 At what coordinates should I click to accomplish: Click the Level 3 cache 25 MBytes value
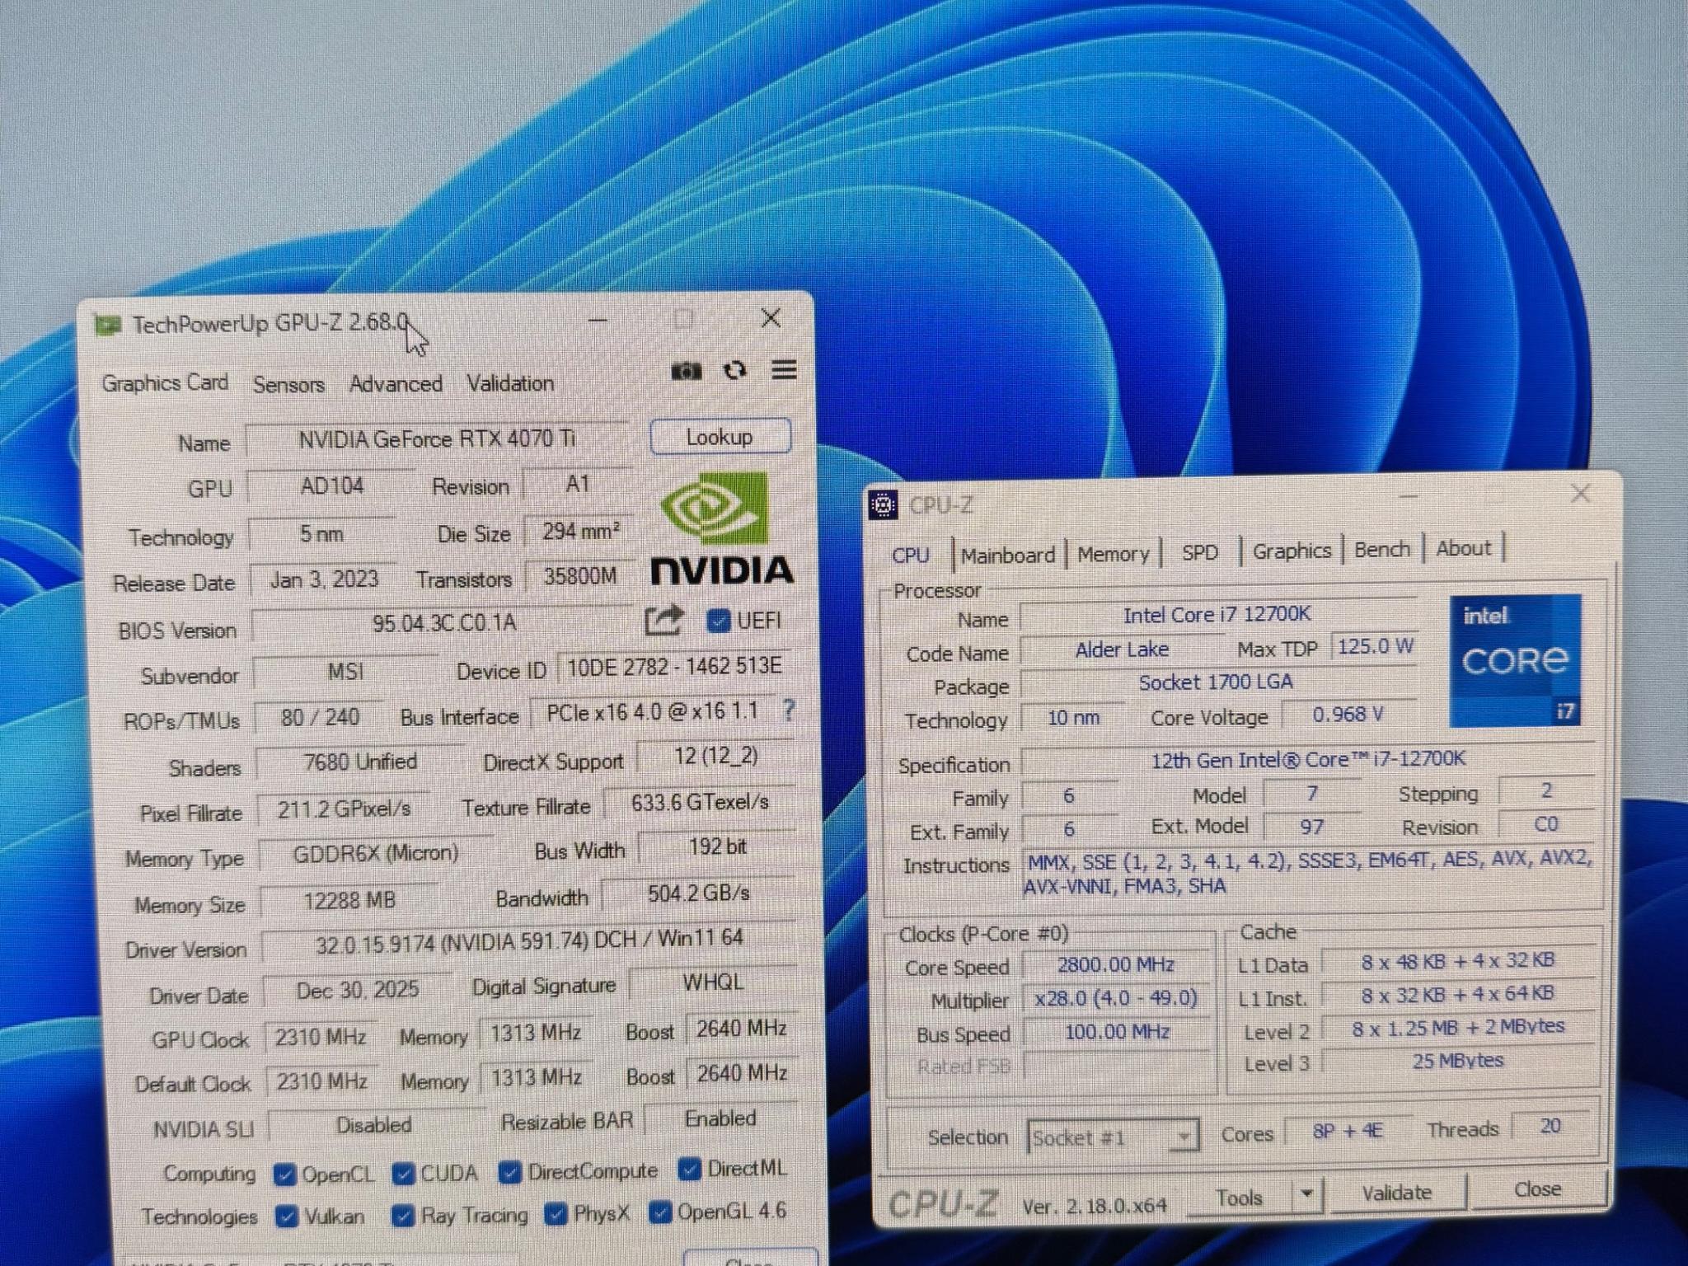pos(1457,1060)
